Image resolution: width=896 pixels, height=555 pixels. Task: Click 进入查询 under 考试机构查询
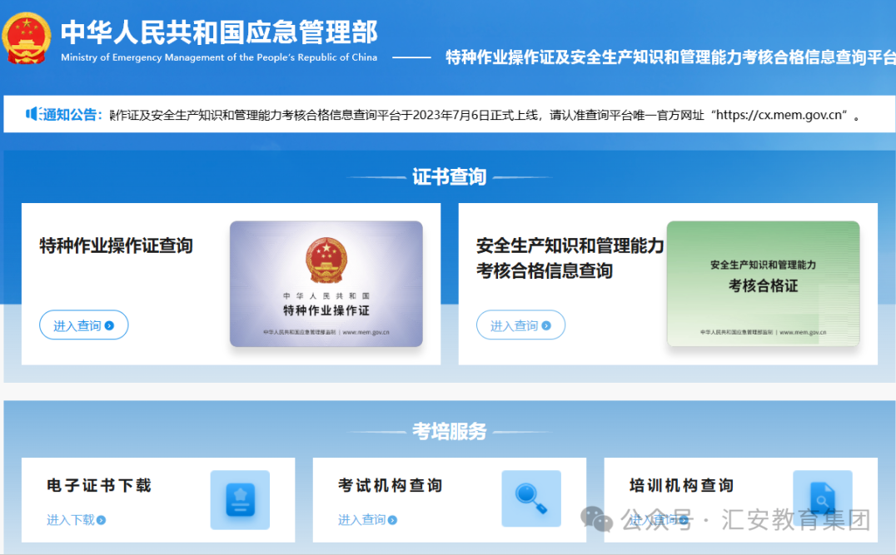[x=362, y=520]
